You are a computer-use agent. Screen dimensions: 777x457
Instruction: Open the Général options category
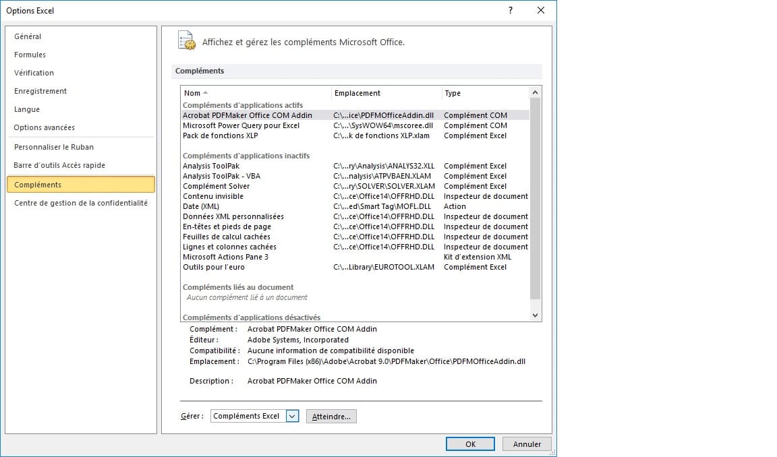(x=28, y=36)
